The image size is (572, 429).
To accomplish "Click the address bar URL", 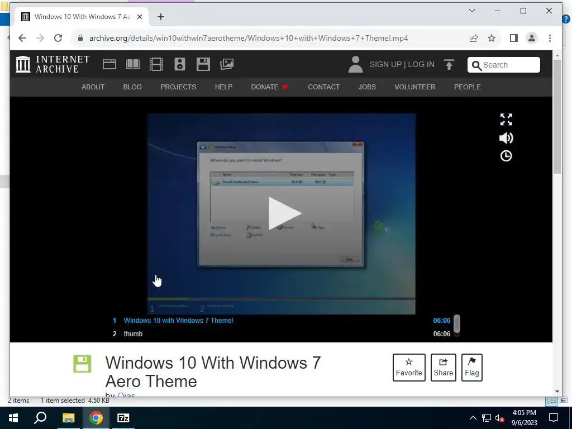I will pyautogui.click(x=249, y=38).
